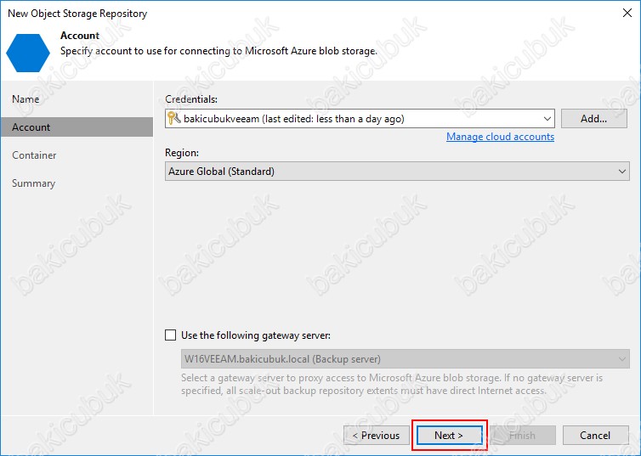
Task: Click the window title 'New Object Storage Repository'
Action: (x=77, y=14)
